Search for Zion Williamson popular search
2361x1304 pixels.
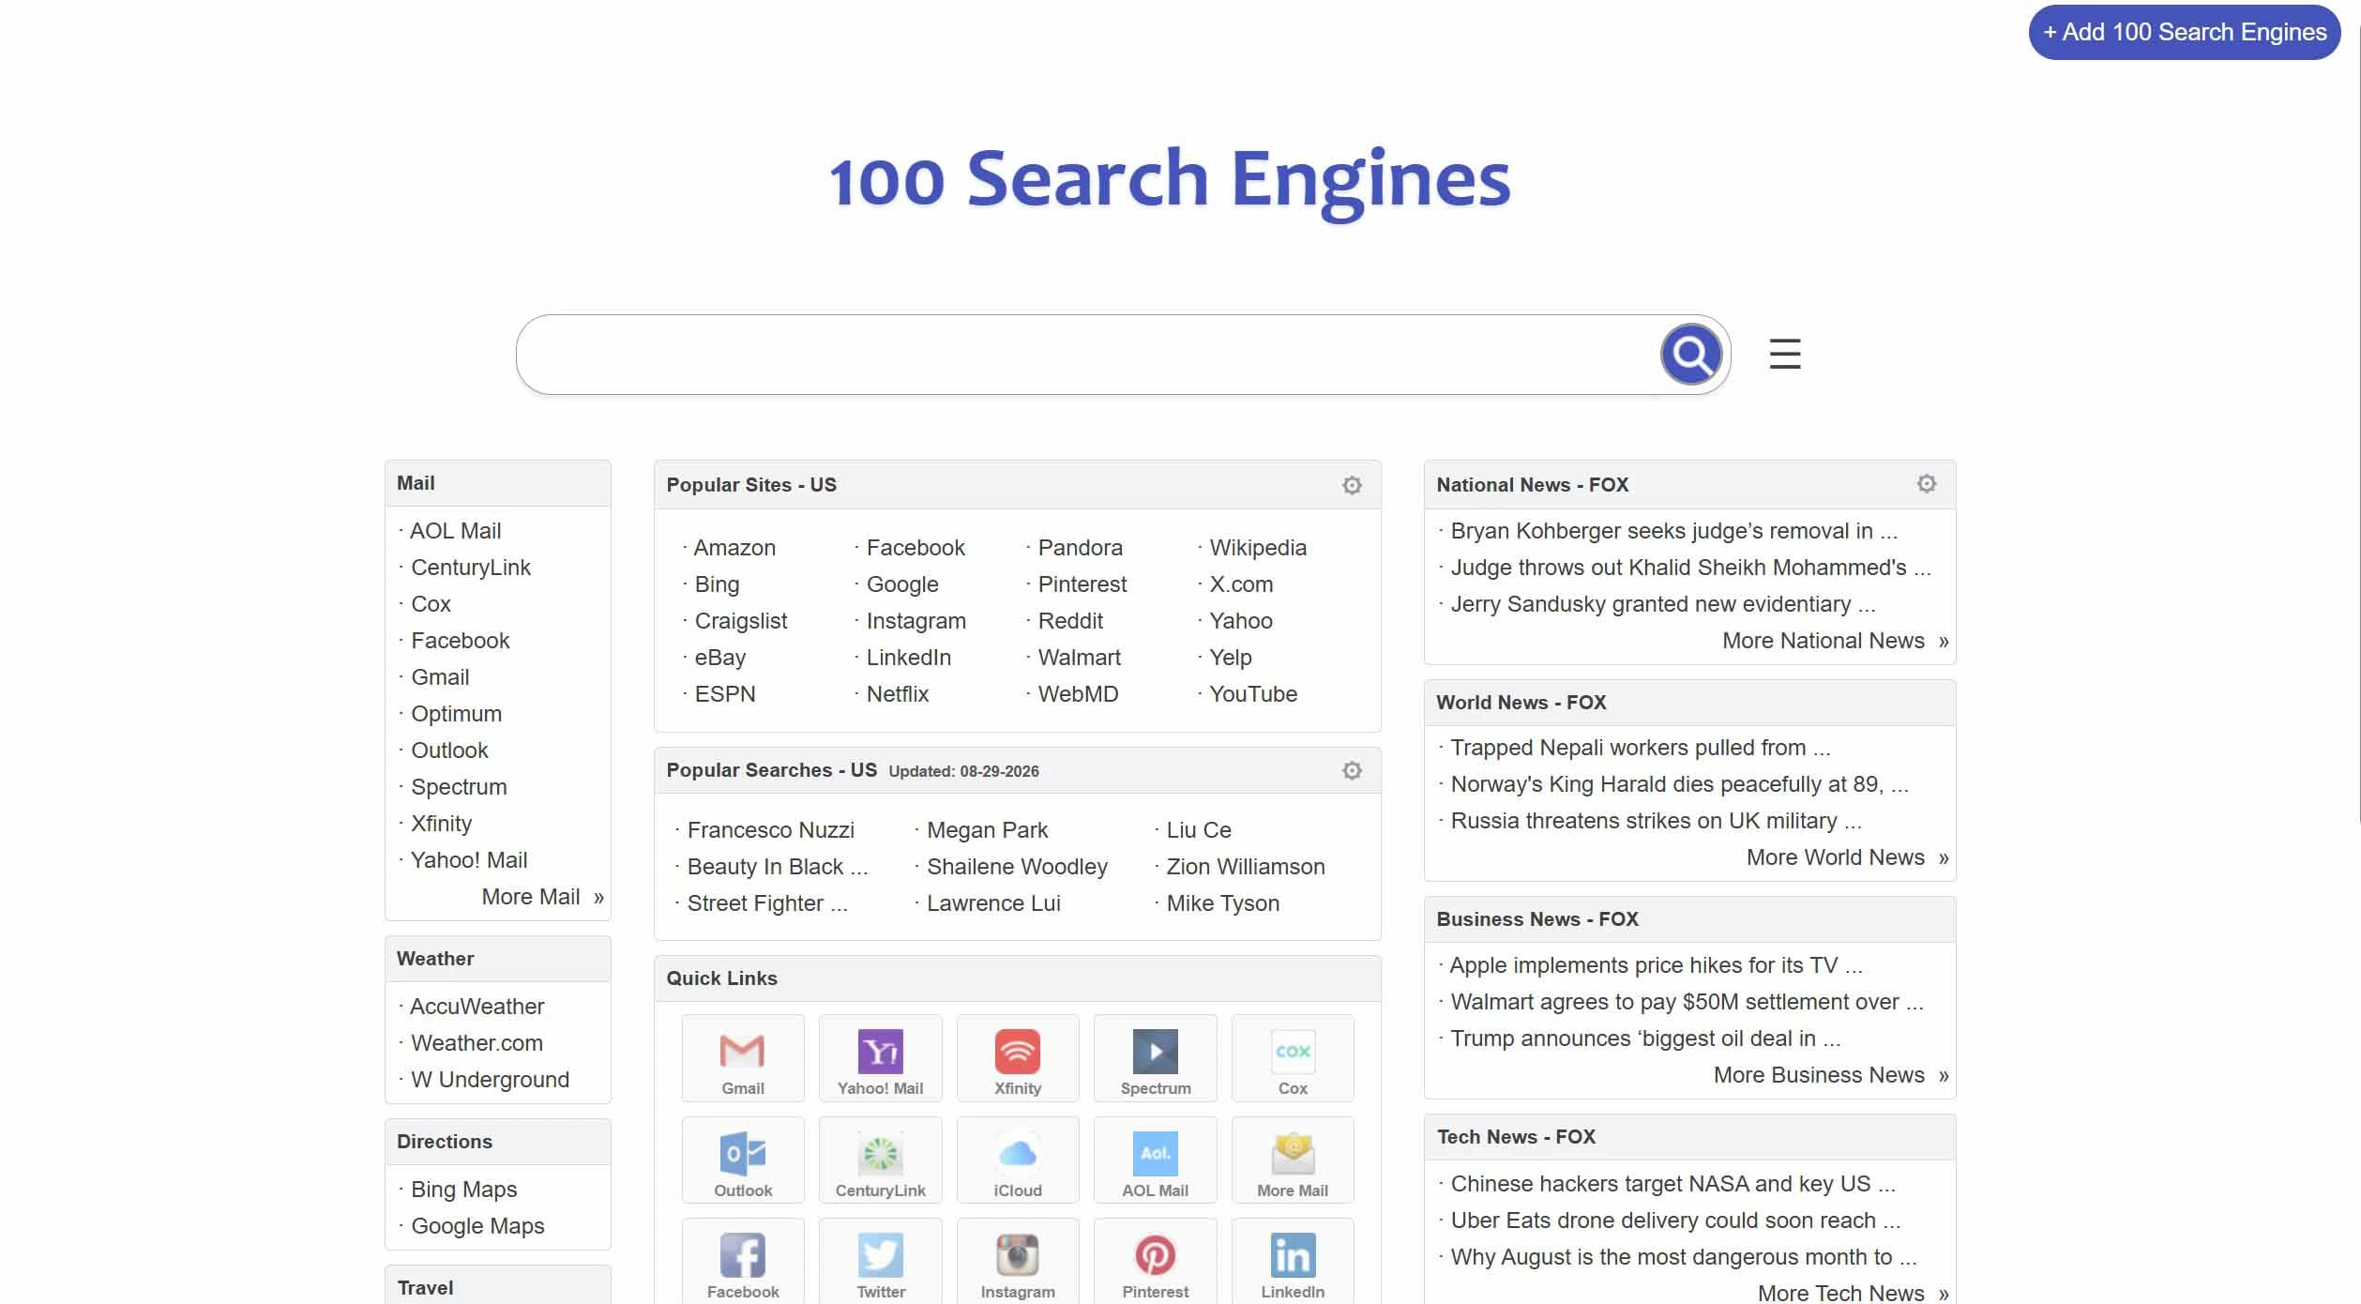pos(1246,867)
